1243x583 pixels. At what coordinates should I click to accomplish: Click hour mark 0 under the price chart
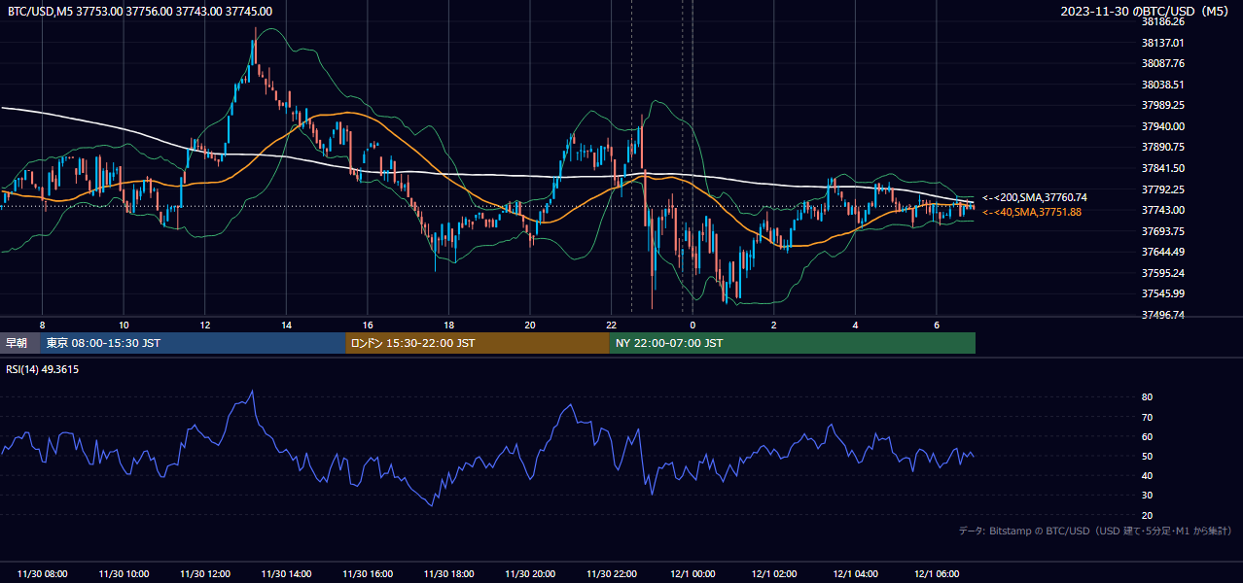(x=693, y=325)
